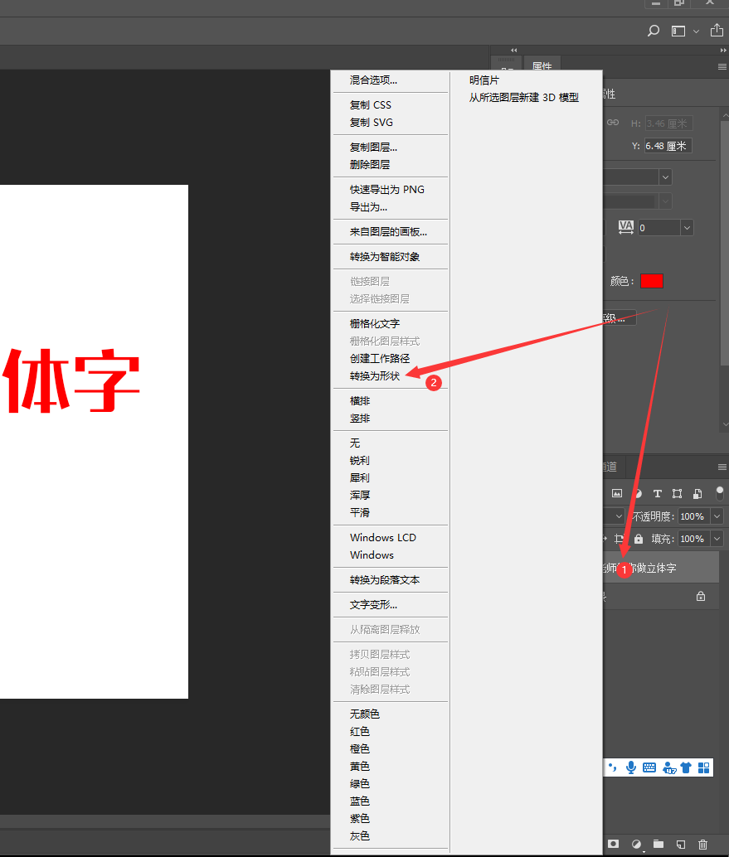Screen dimensions: 729x857
Task: Switch to the 属性 tab
Action: (542, 66)
